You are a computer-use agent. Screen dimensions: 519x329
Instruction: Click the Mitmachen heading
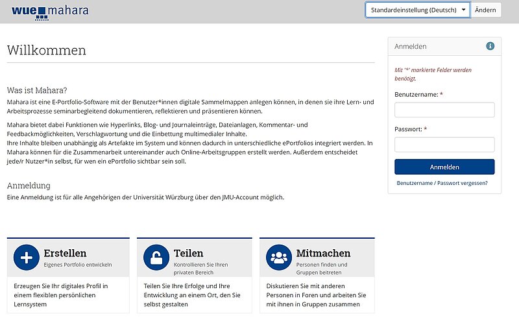tap(323, 253)
